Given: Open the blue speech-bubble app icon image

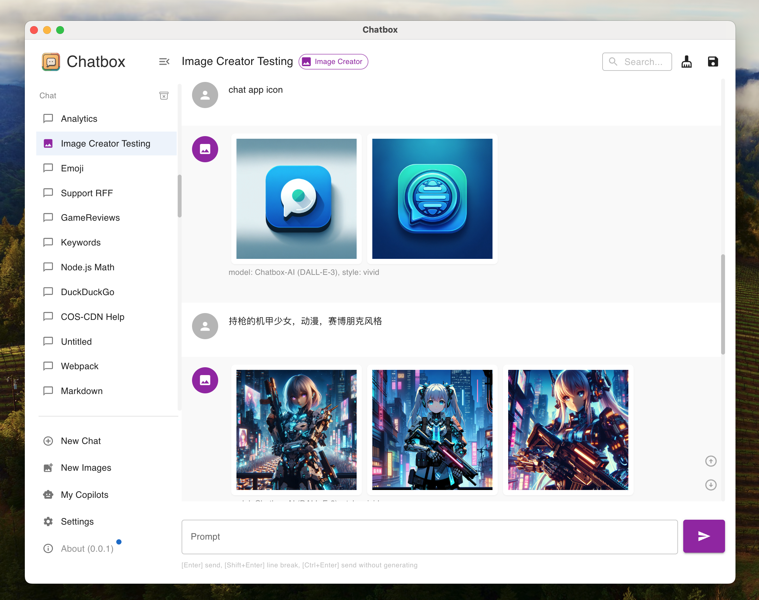Looking at the screenshot, I should click(x=296, y=198).
